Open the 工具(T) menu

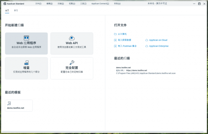point(83,4)
